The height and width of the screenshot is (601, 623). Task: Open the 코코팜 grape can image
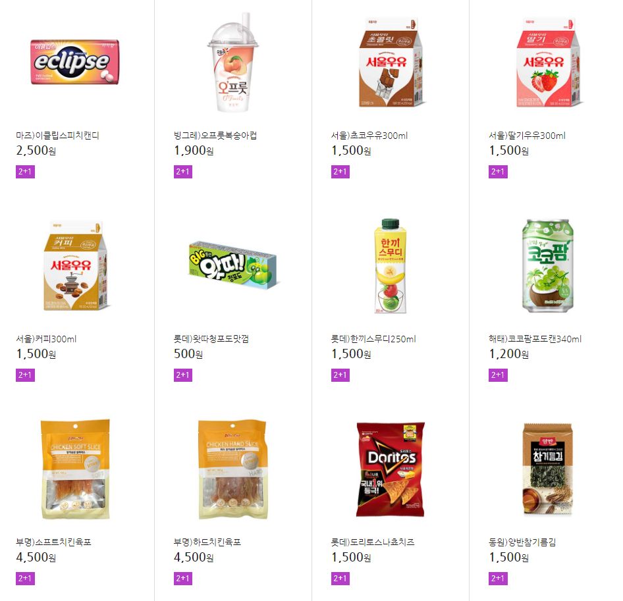[x=548, y=266]
